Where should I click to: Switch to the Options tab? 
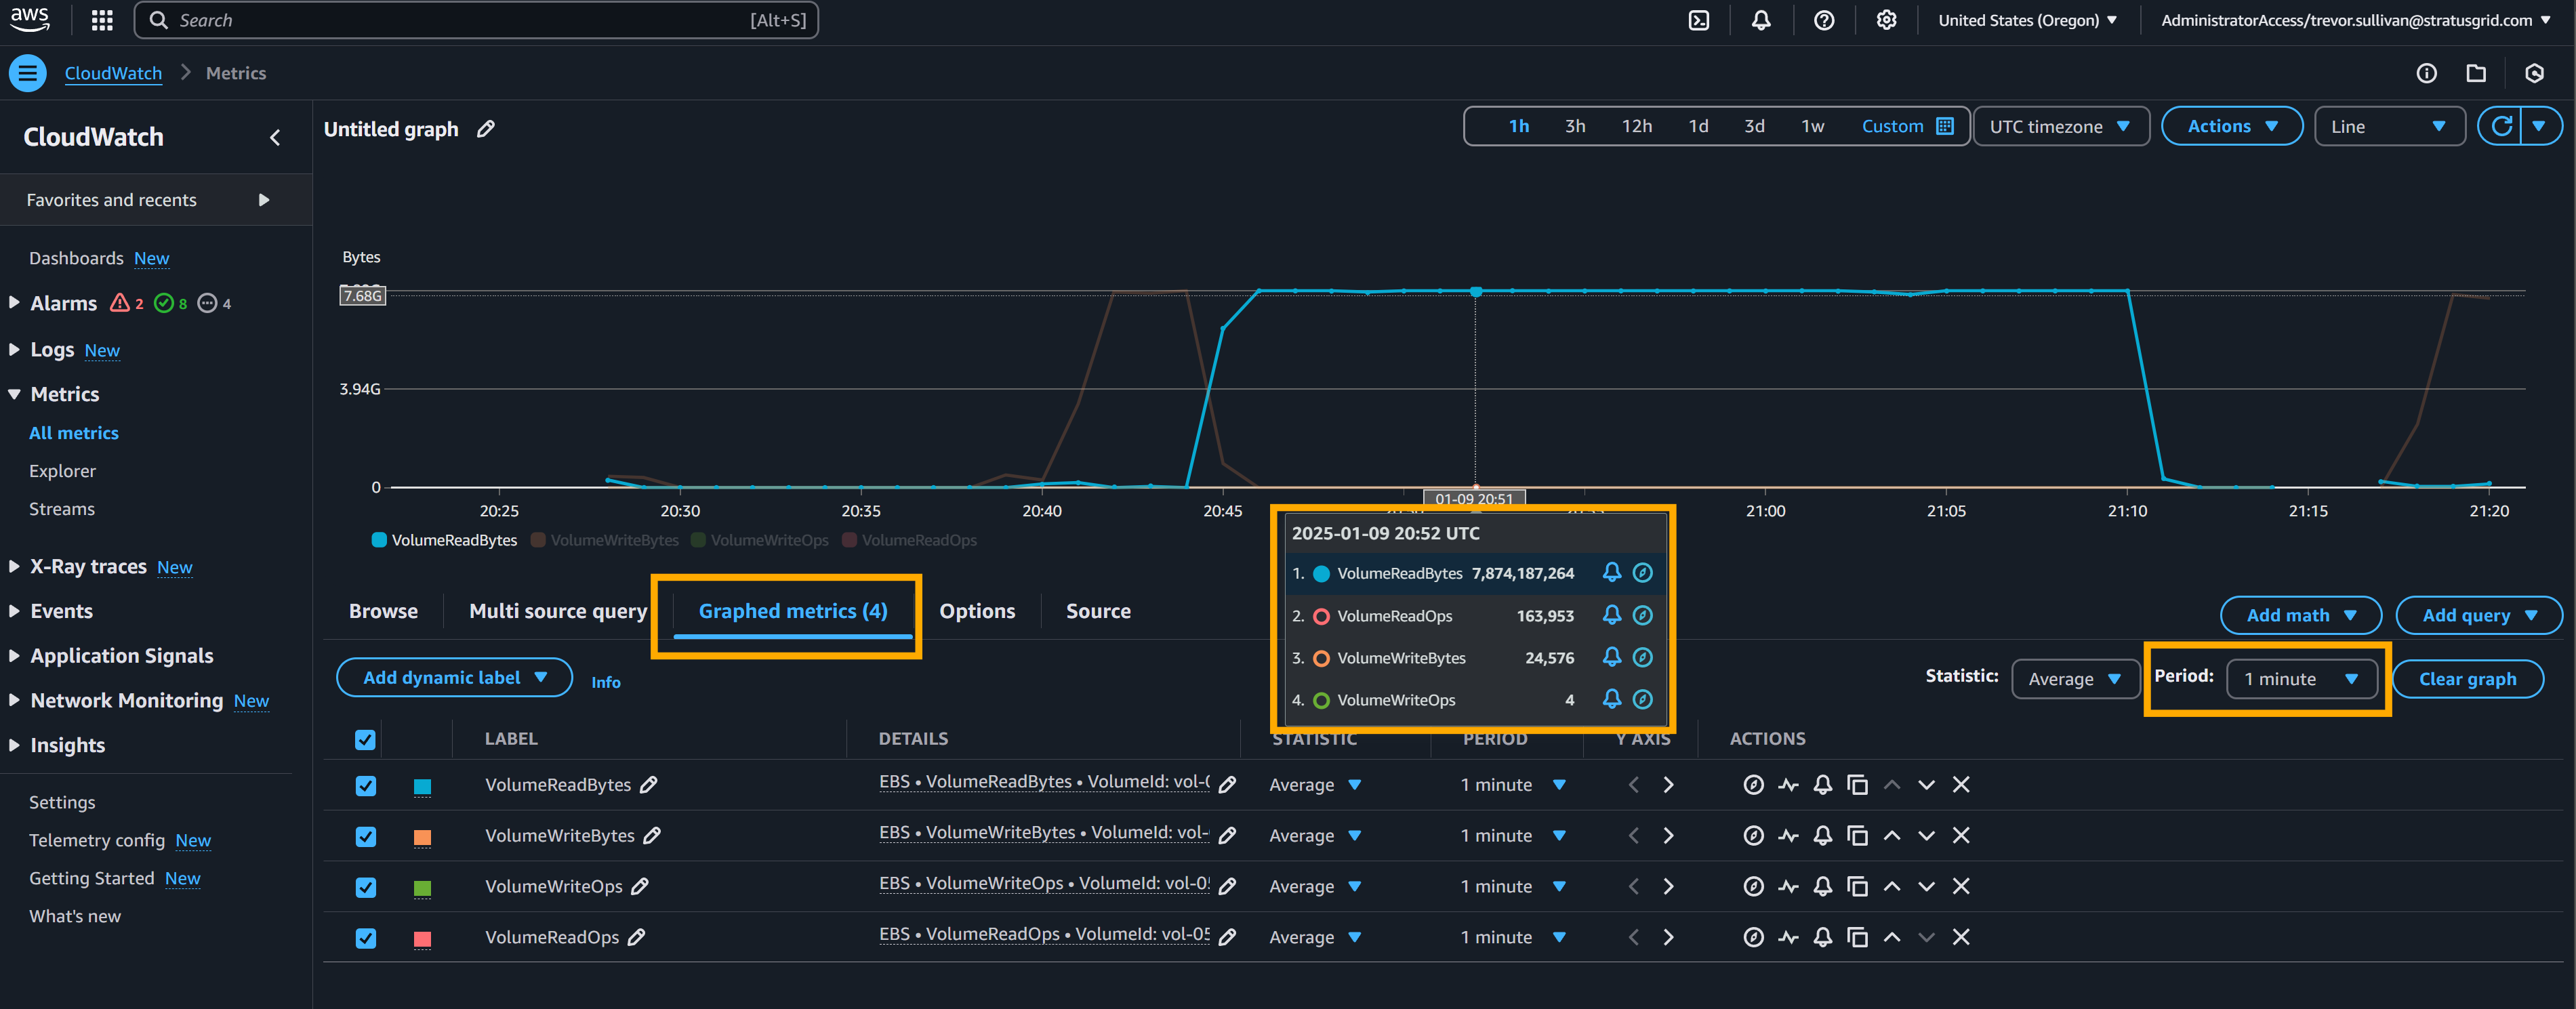977,611
